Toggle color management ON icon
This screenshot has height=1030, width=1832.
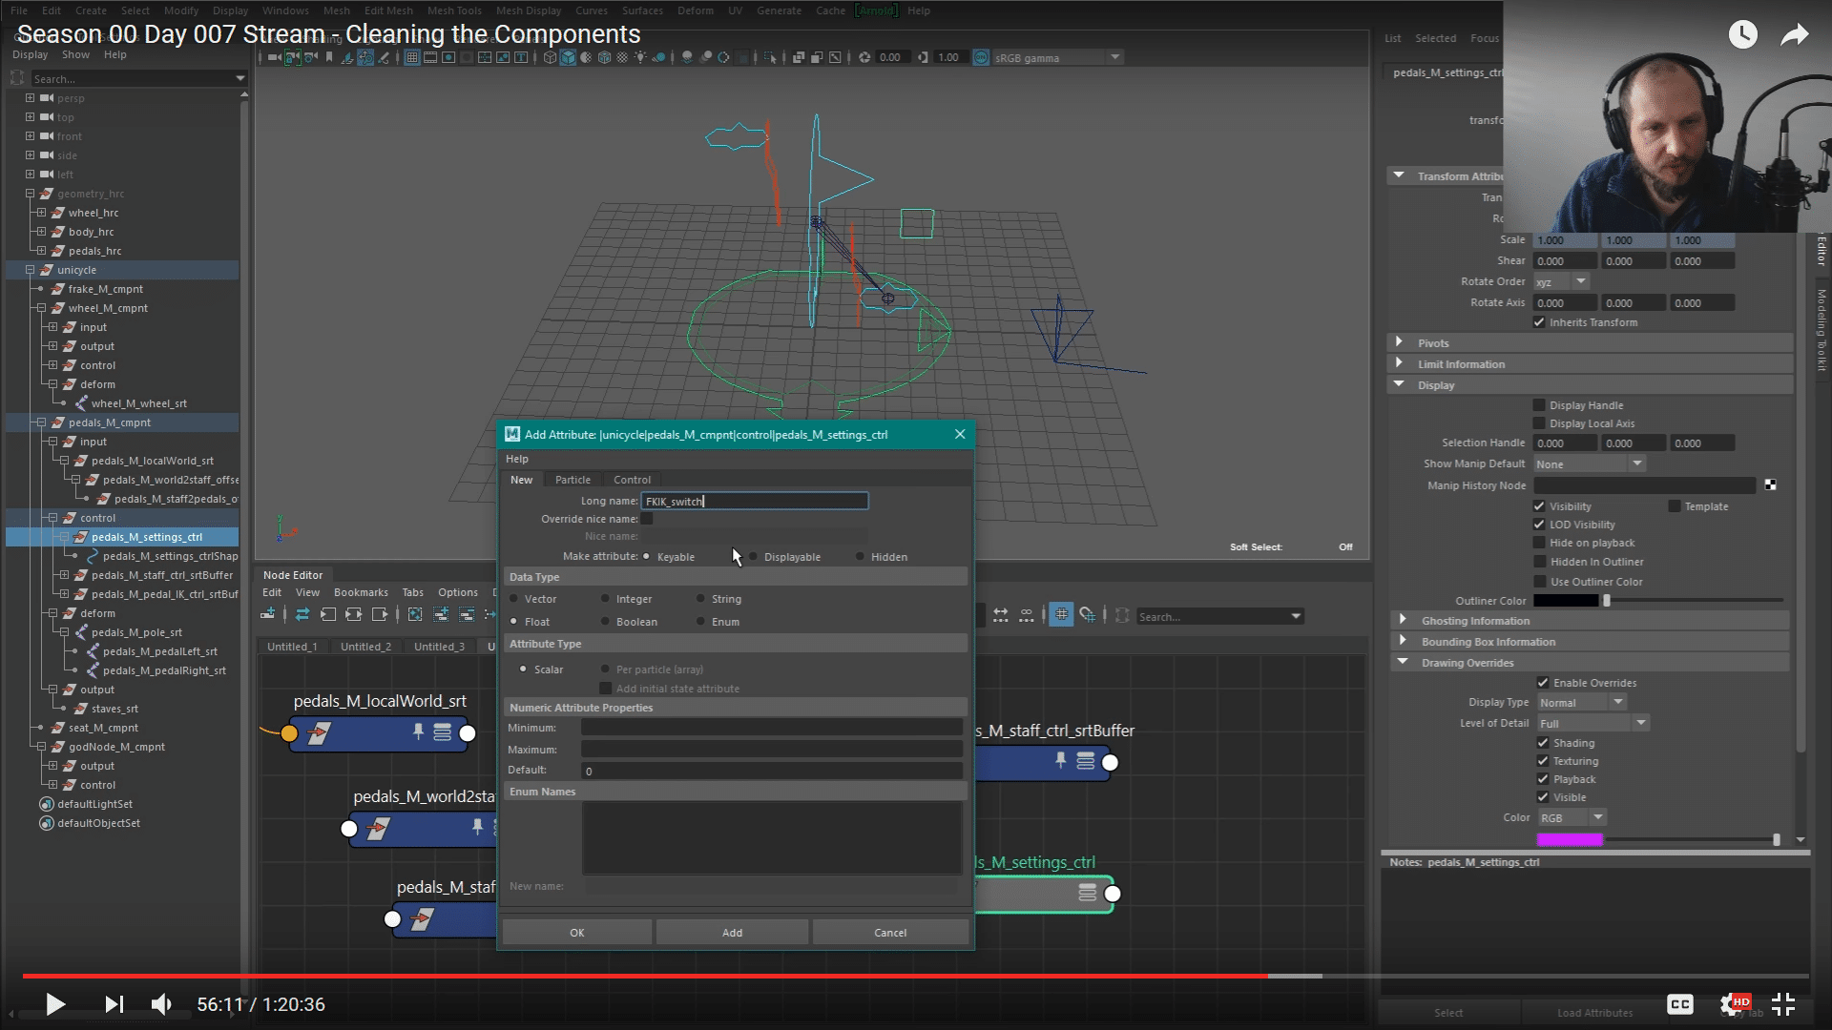click(x=981, y=57)
